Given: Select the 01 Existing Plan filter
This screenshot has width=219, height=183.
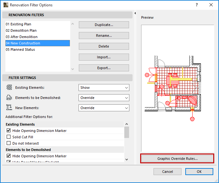Looking at the screenshot, I should (38, 24).
